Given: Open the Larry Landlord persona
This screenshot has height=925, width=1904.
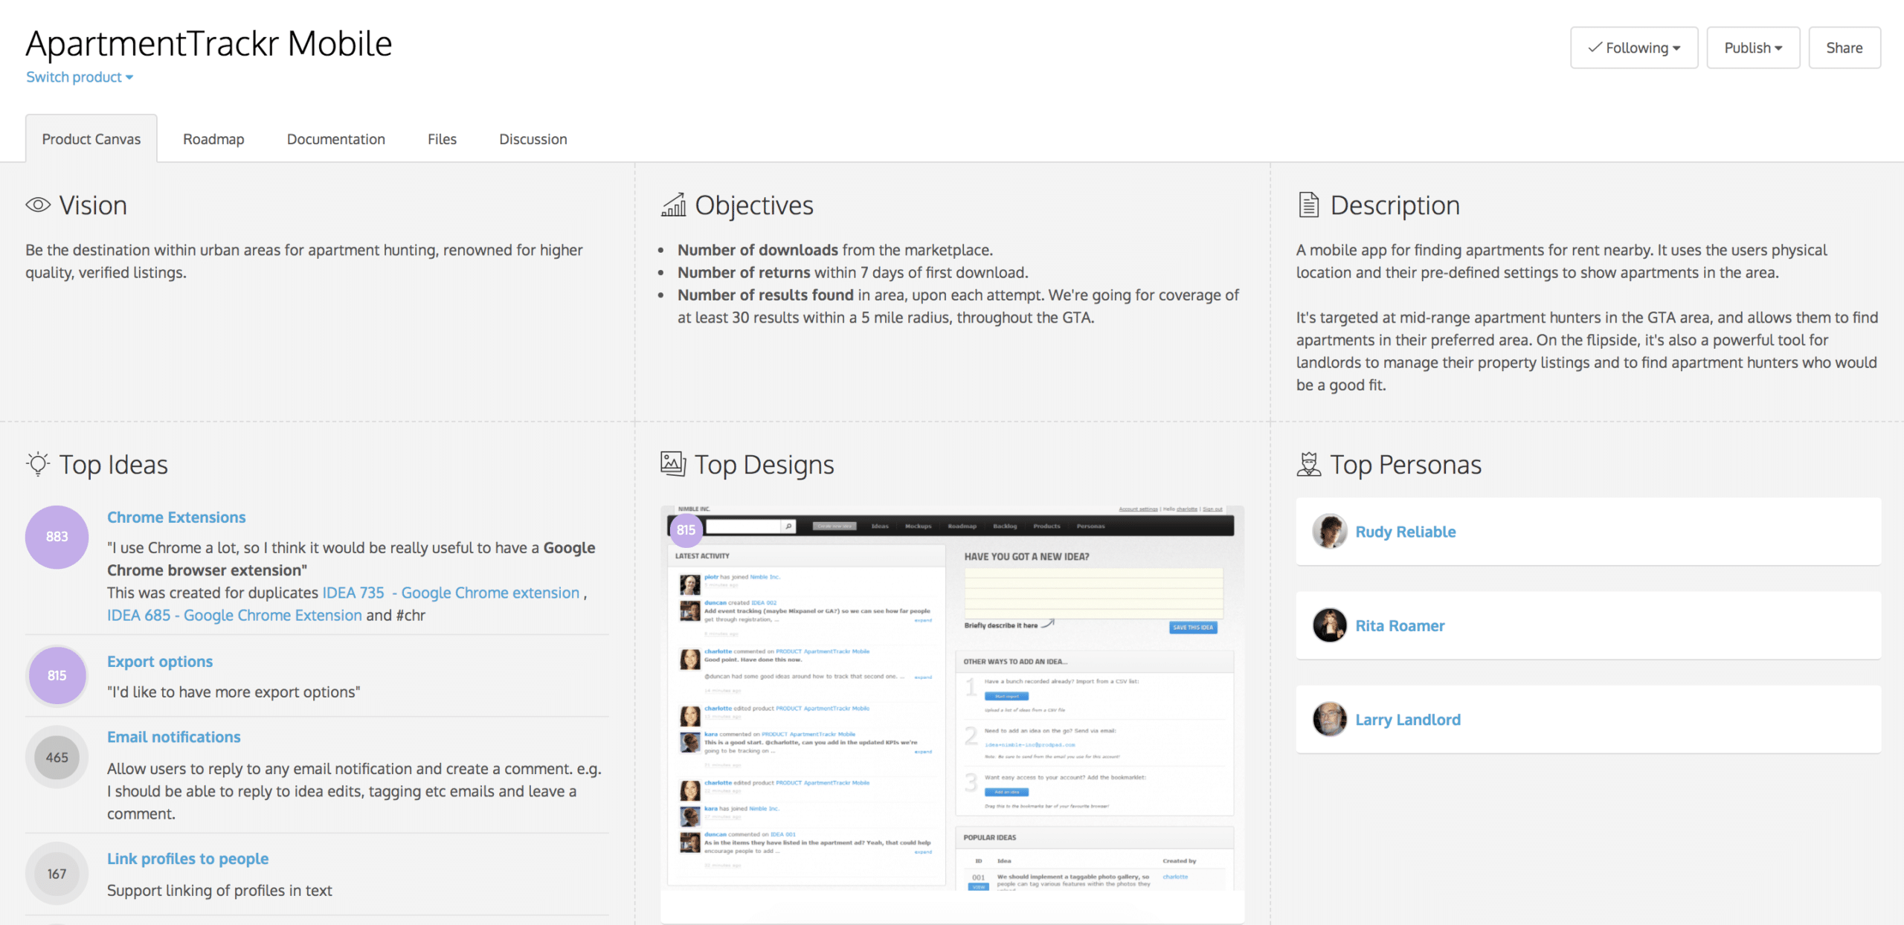Looking at the screenshot, I should (1408, 719).
